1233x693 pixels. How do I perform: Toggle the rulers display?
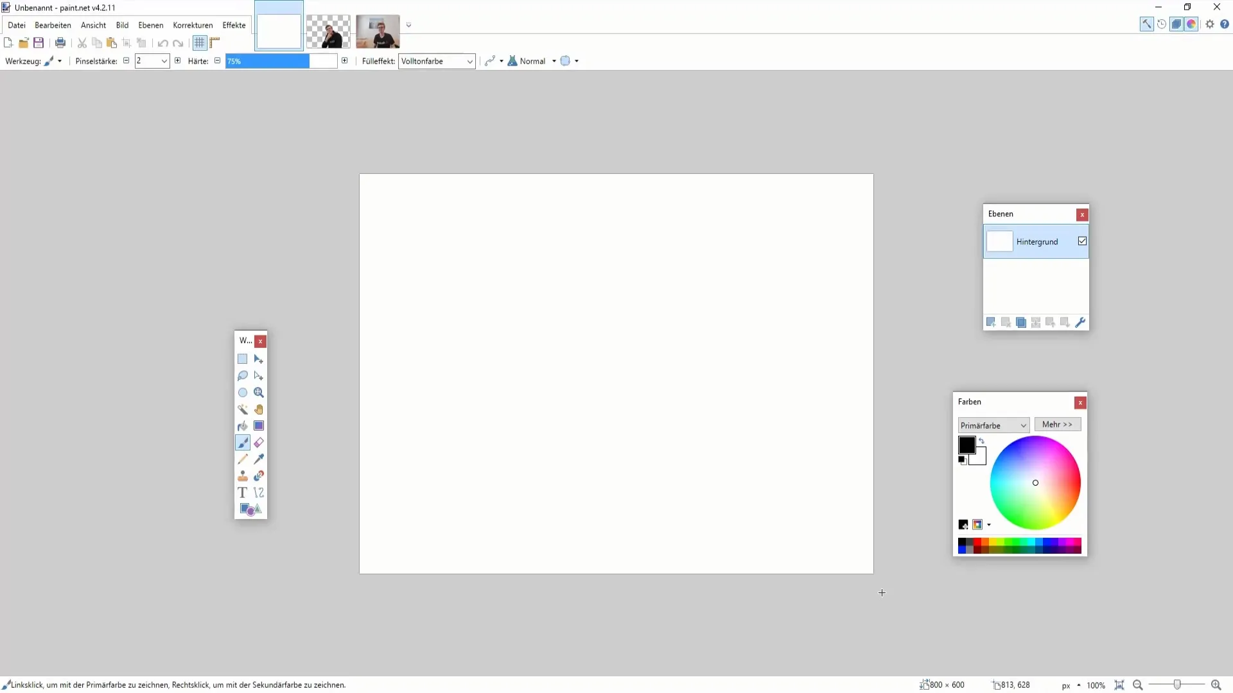pyautogui.click(x=214, y=43)
